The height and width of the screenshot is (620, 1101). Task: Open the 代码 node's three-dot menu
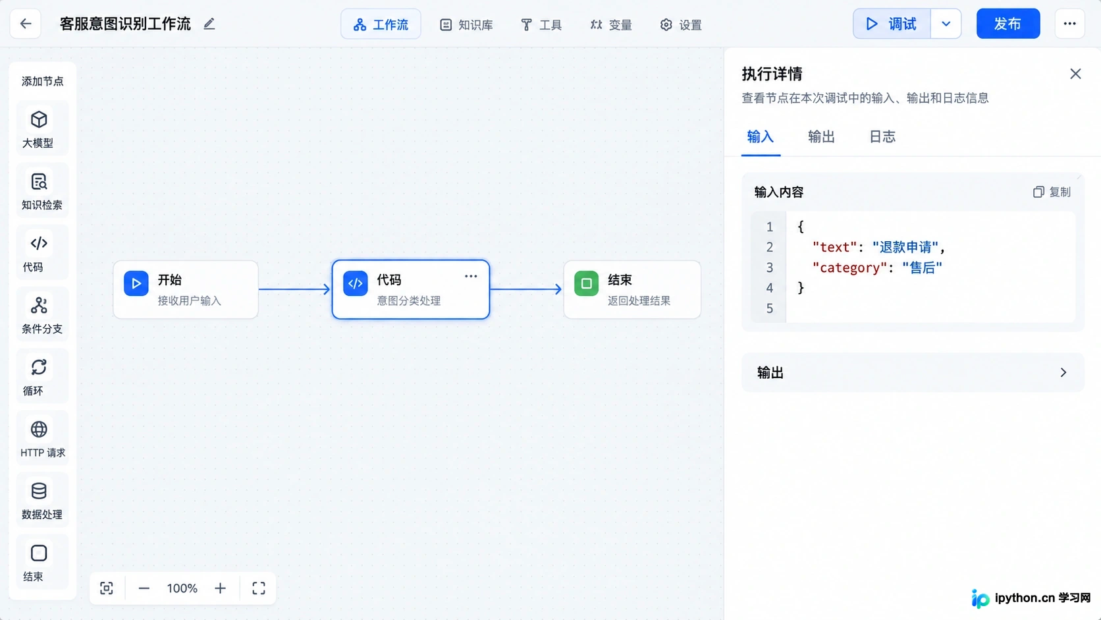click(471, 277)
